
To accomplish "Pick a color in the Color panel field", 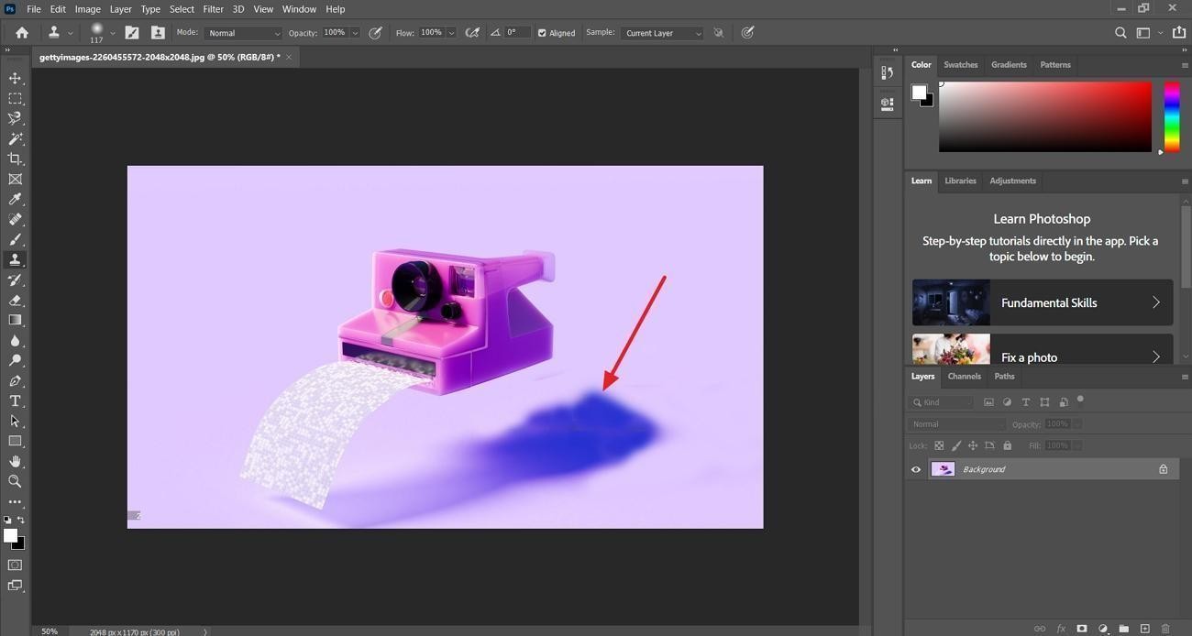I will 1044,117.
